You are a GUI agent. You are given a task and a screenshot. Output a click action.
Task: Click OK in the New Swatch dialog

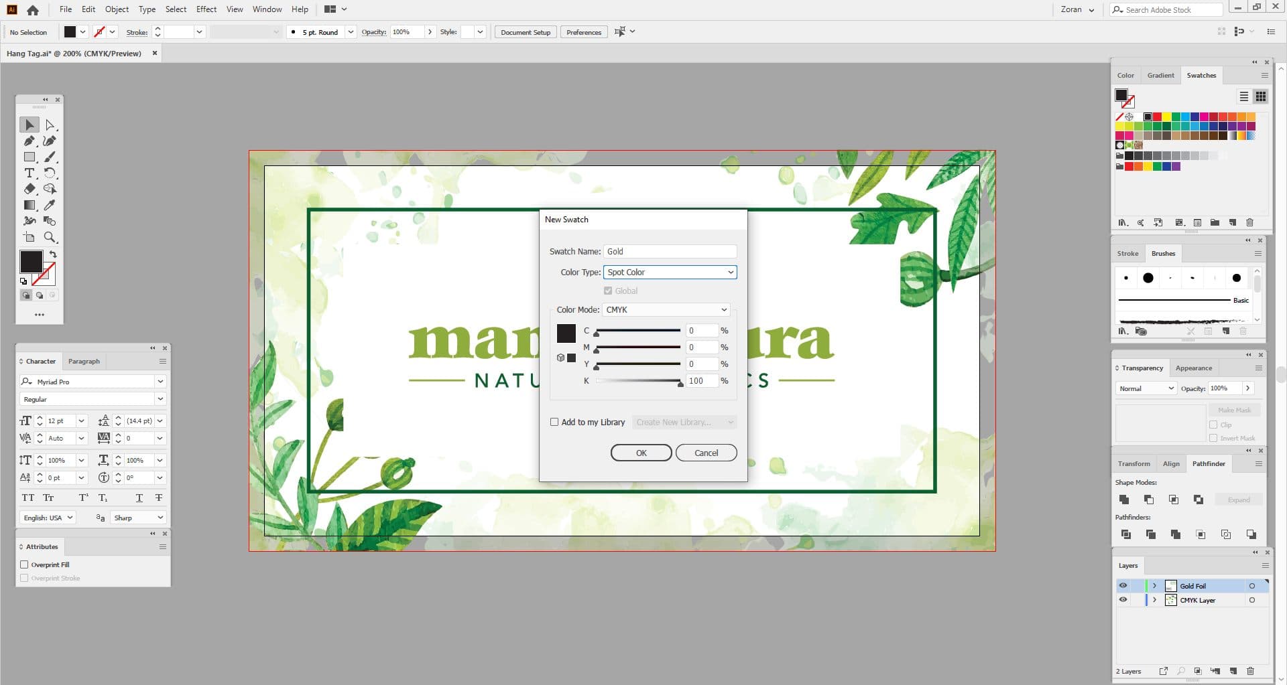[x=640, y=453]
